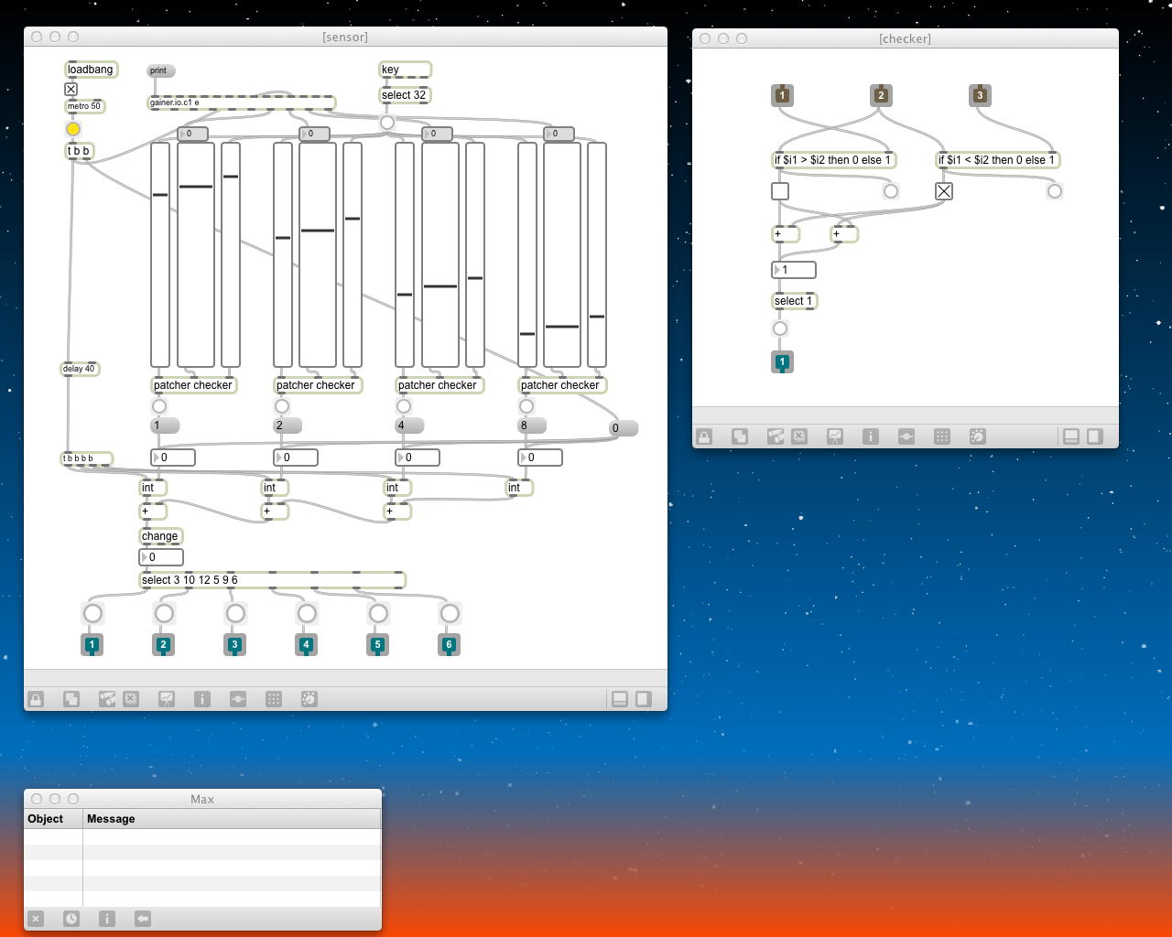Image resolution: width=1172 pixels, height=937 pixels.
Task: Click the Object column header
Action: tap(46, 819)
